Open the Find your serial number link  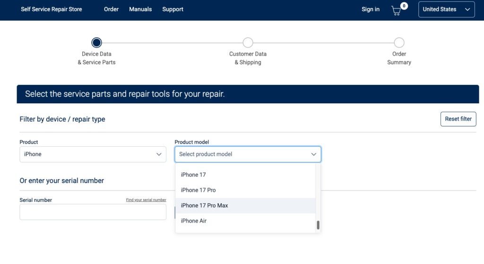pyautogui.click(x=146, y=200)
